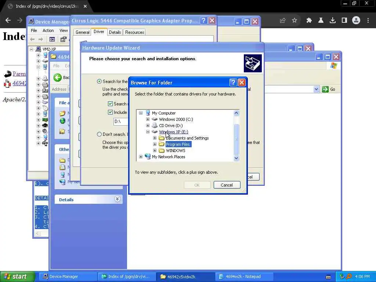The image size is (376, 282).
Task: Click the green Back button in Explorer window
Action: (x=58, y=77)
